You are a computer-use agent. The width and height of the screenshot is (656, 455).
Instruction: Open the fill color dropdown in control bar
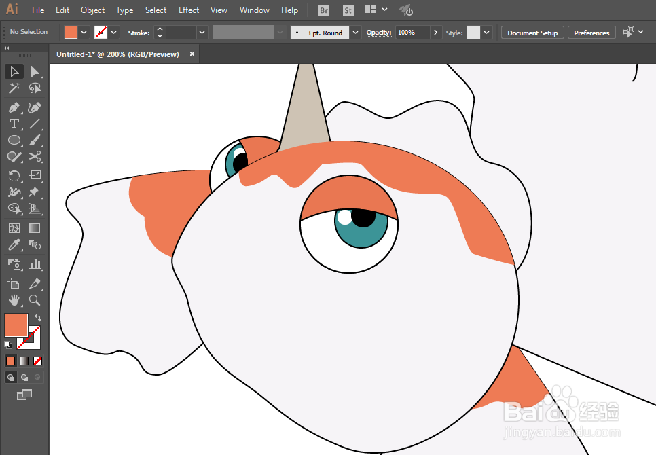(x=84, y=32)
